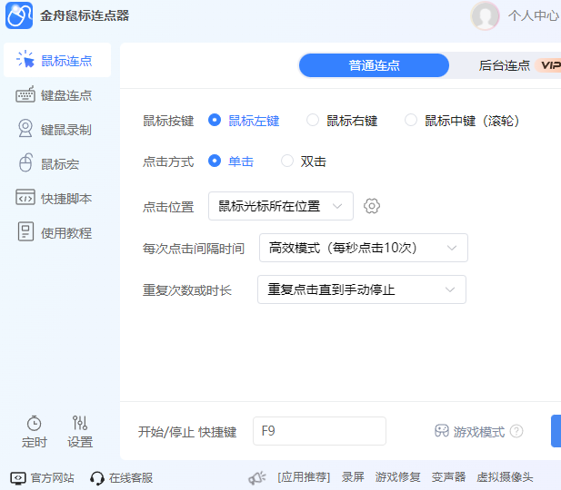Image resolution: width=561 pixels, height=490 pixels.
Task: Click the gear icon beside 点击位置
Action: click(x=371, y=206)
